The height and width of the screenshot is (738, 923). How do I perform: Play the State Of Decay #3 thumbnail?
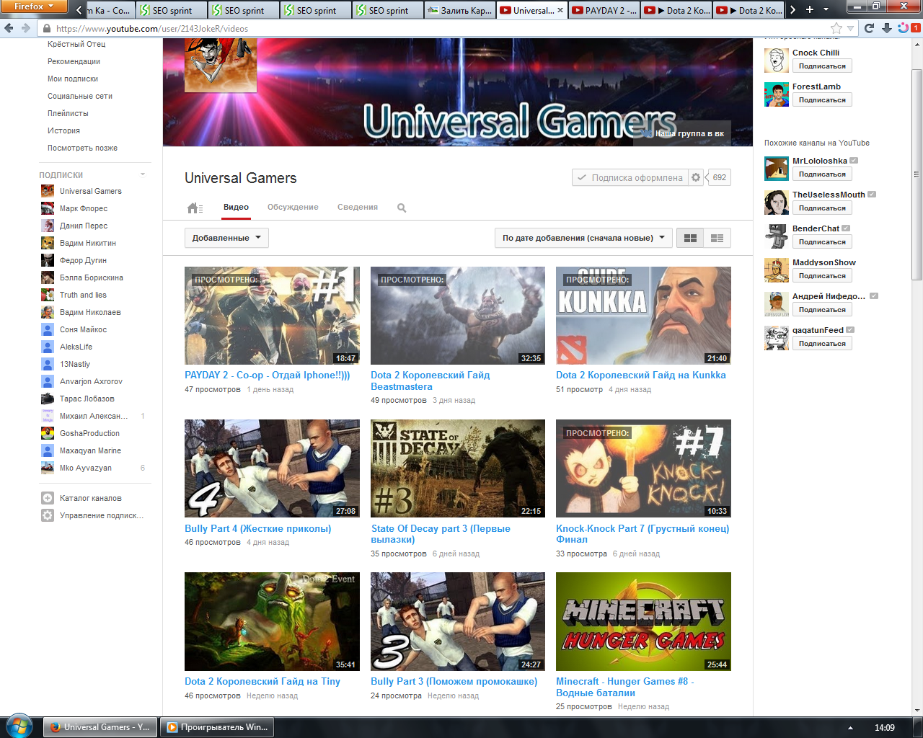[x=458, y=468]
